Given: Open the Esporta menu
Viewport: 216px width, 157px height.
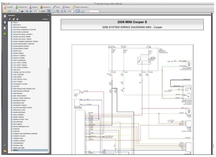Looking at the screenshot, I should tap(34, 7).
